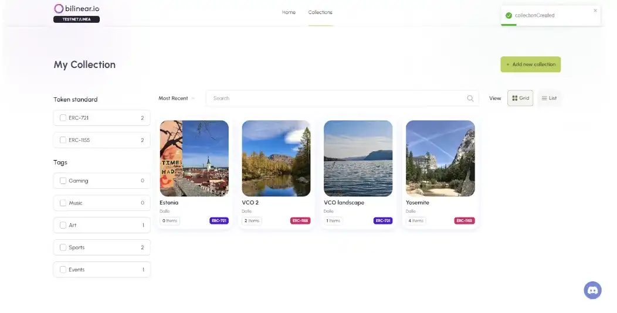Image resolution: width=617 pixels, height=313 pixels.
Task: Click the '4 items' label on Yosemite
Action: [415, 220]
